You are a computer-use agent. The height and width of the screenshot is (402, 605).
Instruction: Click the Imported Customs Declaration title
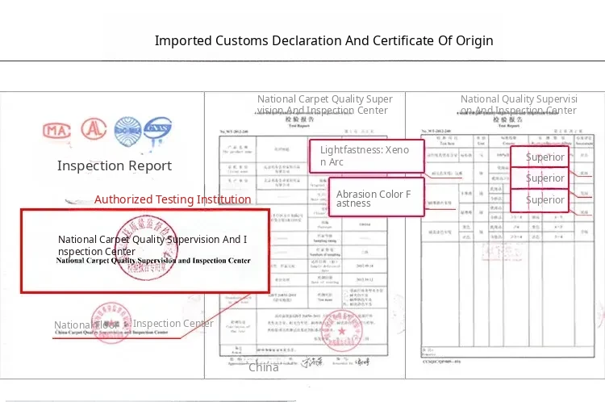pos(323,40)
